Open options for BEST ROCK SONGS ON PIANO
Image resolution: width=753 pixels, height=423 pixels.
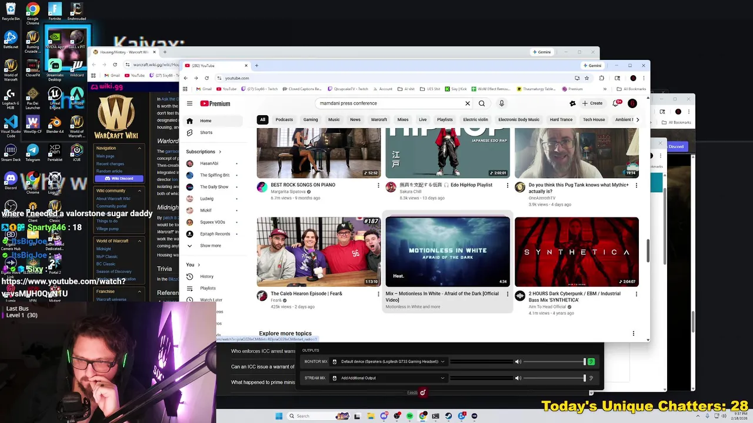[x=378, y=186]
